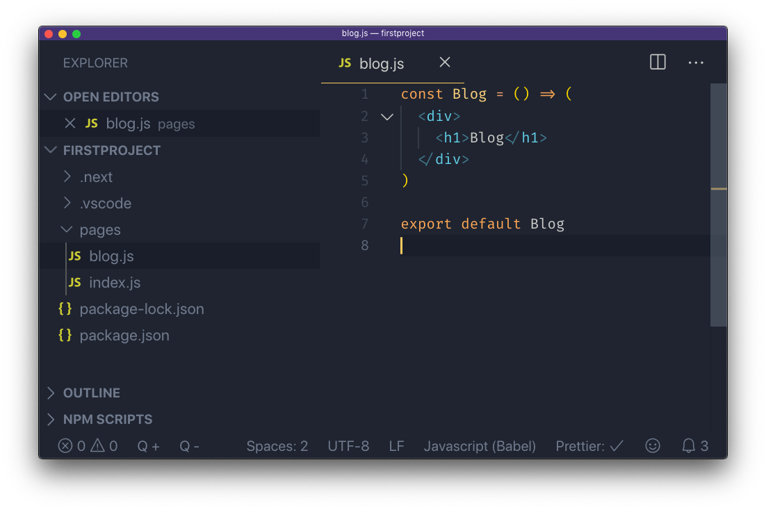Click the feedback smiley icon
The image size is (766, 510).
pos(652,445)
